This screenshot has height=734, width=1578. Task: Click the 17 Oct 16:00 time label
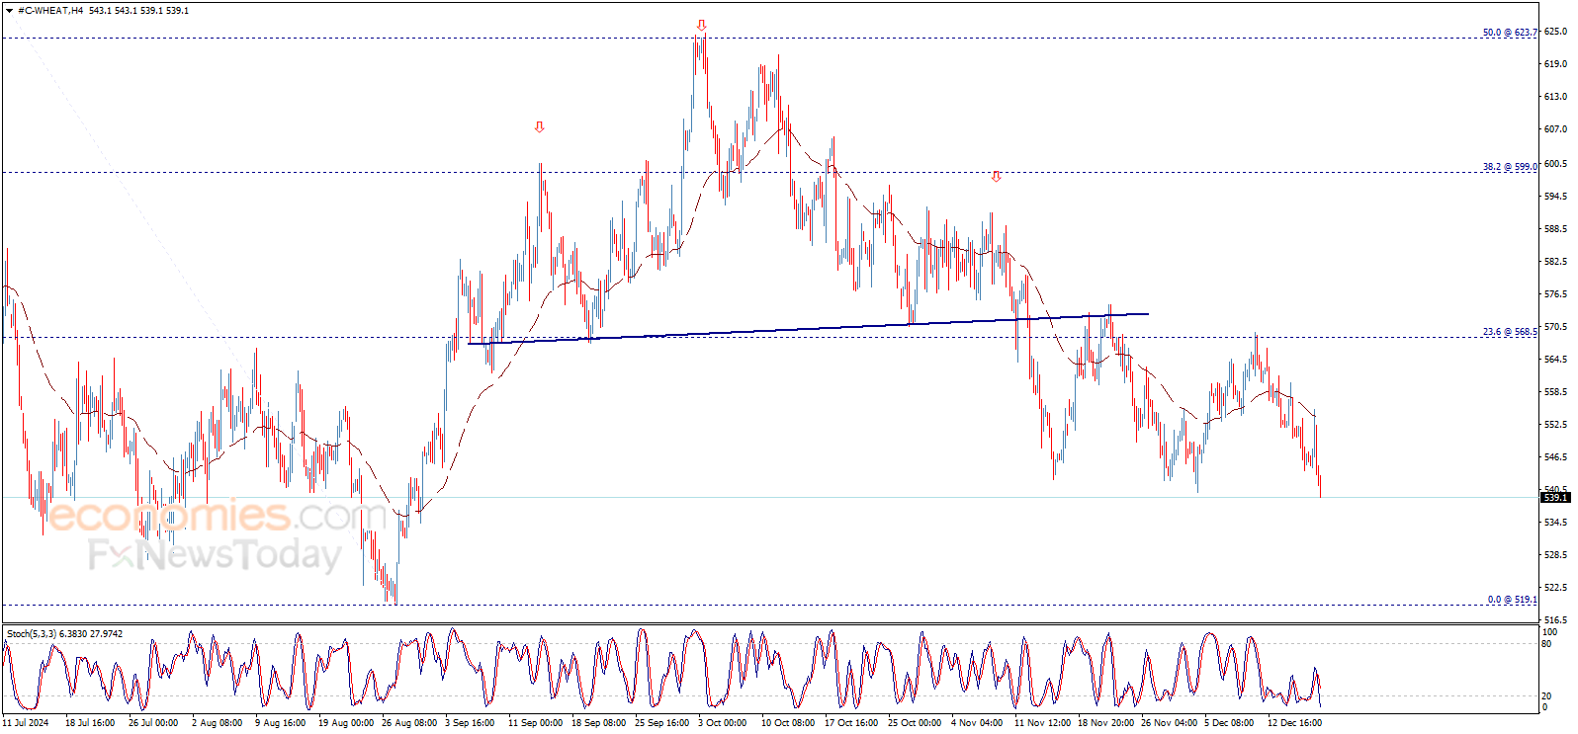tap(851, 723)
